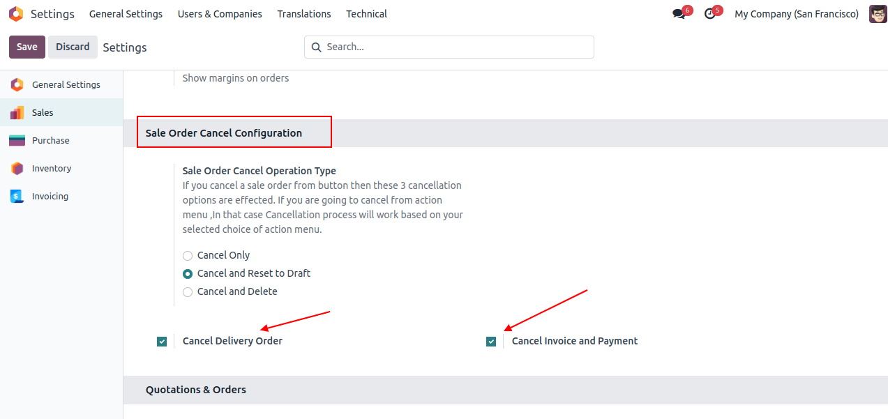Click the Purchase sidebar icon

point(17,140)
